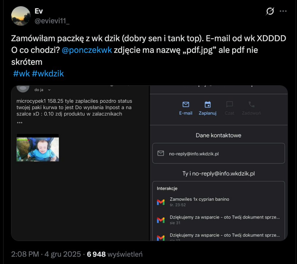Click Ev's profile avatar
297x264 pixels.
pos(20,16)
